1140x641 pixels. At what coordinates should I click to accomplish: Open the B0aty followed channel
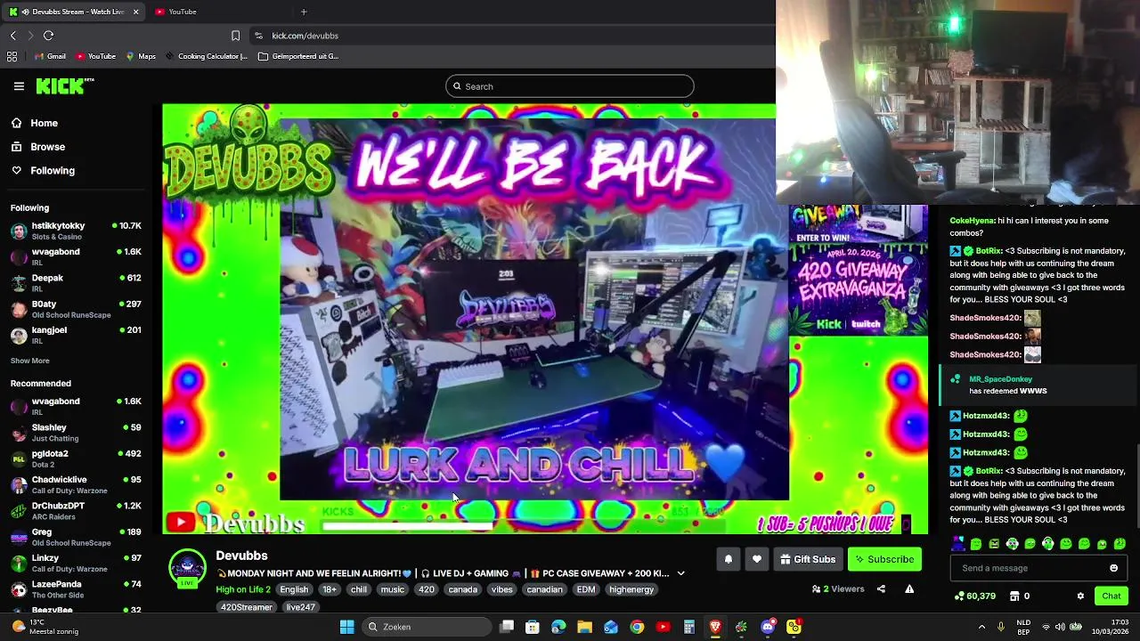point(76,309)
